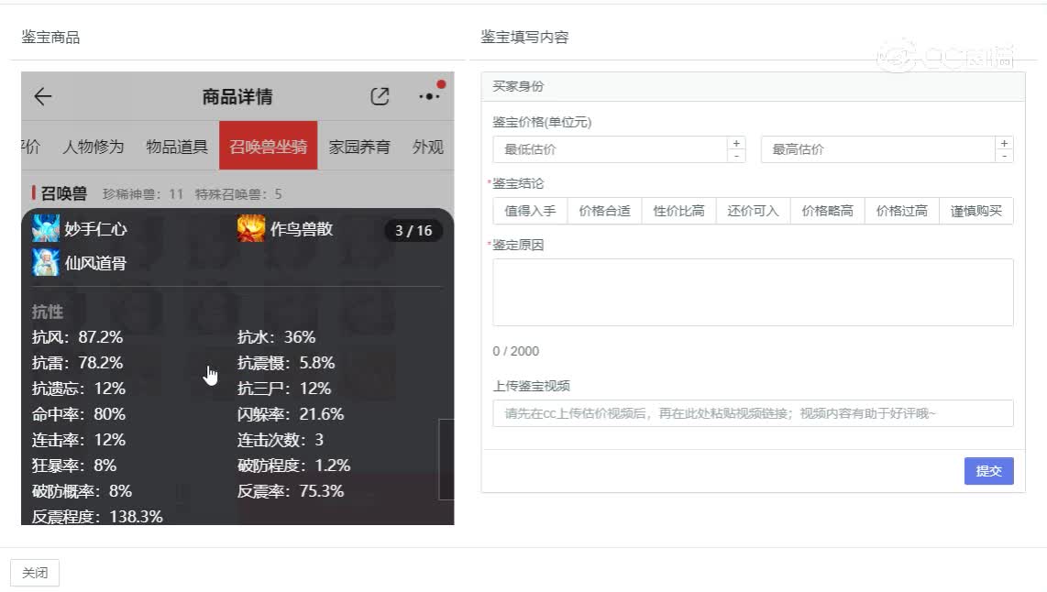1047x592 pixels.
Task: Focus the 最低估价 input field
Action: [610, 149]
